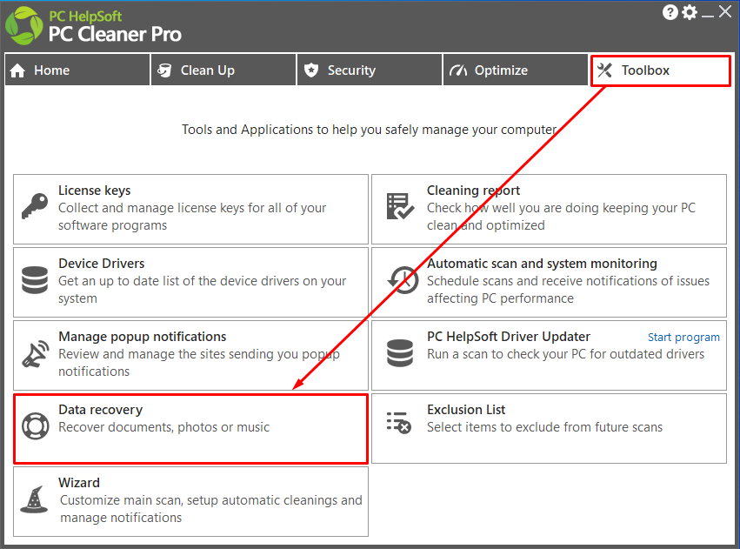The height and width of the screenshot is (549, 740).
Task: Click the PC HelpSoft leaf logo
Action: tap(23, 26)
